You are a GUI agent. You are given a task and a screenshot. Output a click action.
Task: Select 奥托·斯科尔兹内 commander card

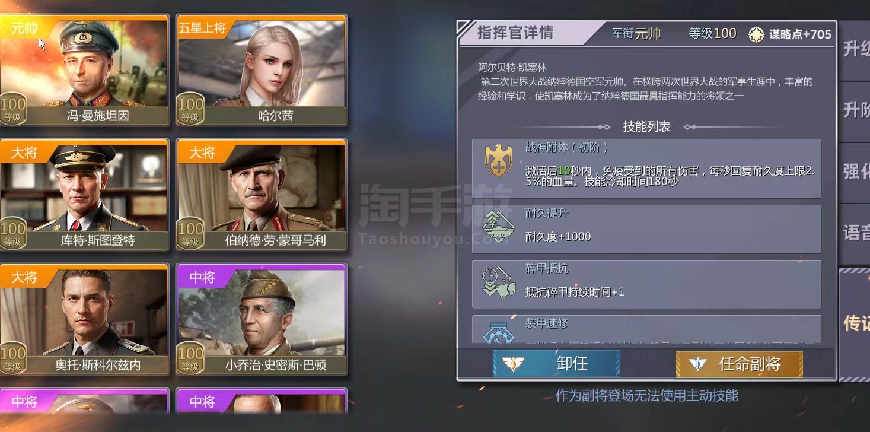tap(84, 320)
